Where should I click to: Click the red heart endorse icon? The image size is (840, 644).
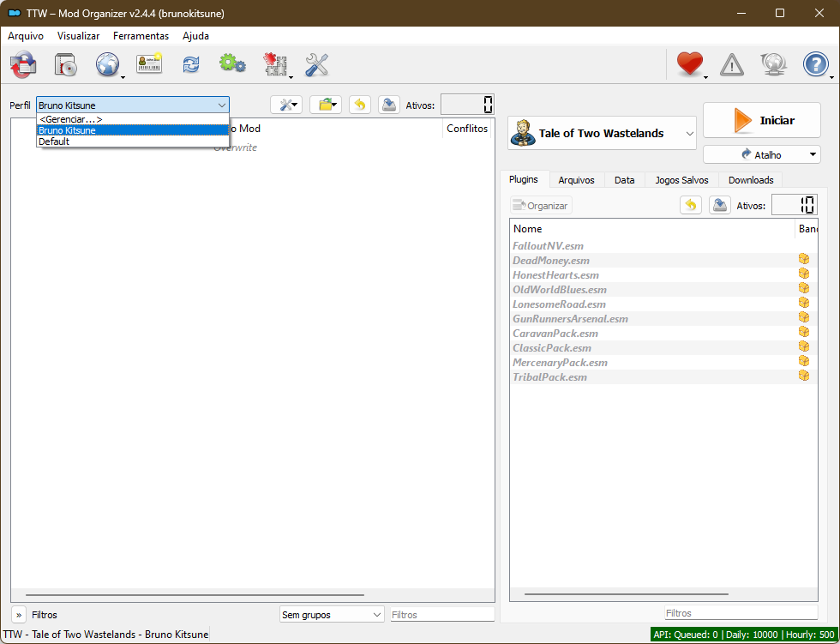pyautogui.click(x=690, y=63)
